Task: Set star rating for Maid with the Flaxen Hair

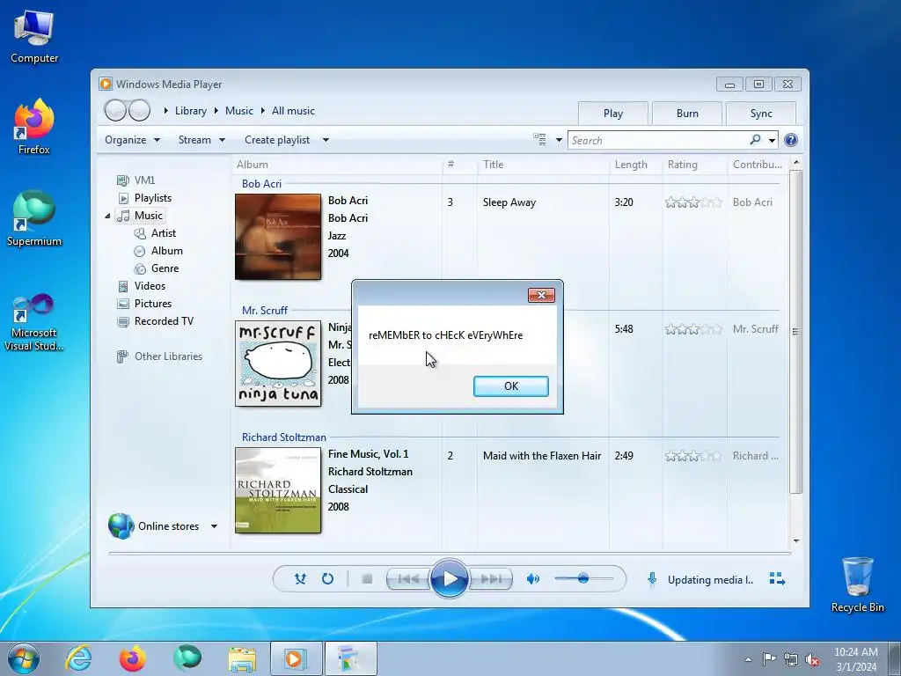Action: [x=693, y=456]
